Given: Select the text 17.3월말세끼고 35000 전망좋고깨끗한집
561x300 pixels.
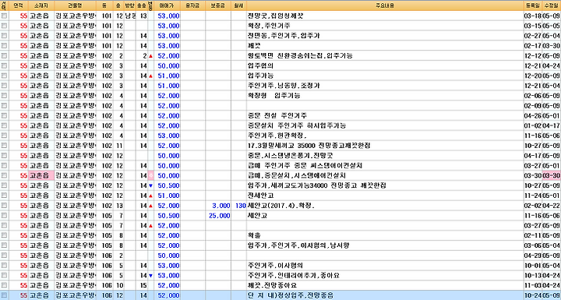Looking at the screenshot, I should [x=309, y=146].
